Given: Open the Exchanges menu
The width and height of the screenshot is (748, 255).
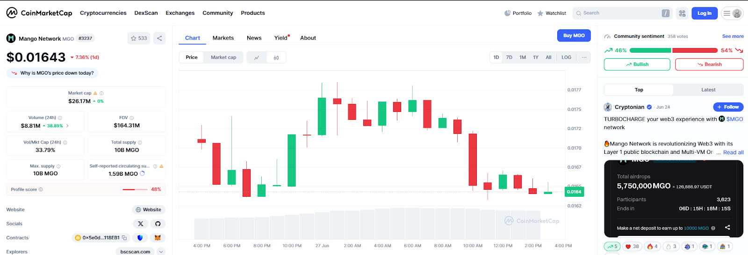Looking at the screenshot, I should tap(180, 13).
